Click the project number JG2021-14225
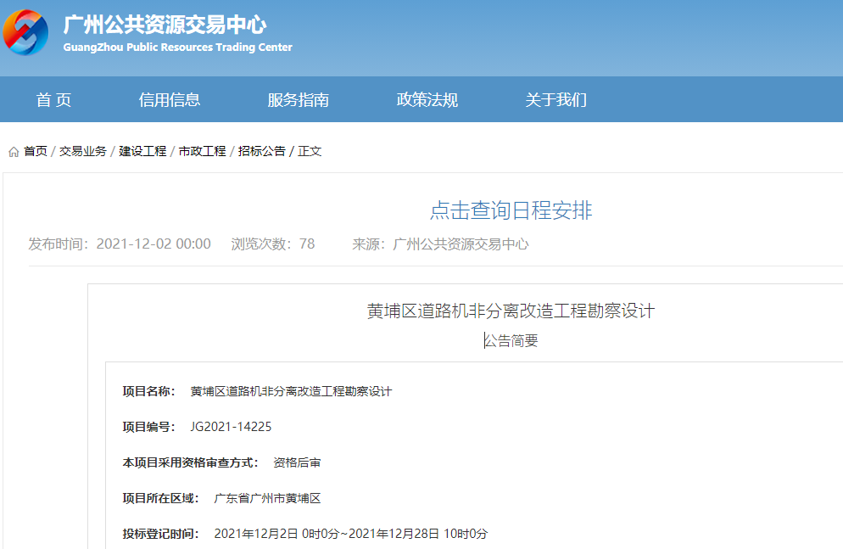The height and width of the screenshot is (549, 843). click(231, 427)
